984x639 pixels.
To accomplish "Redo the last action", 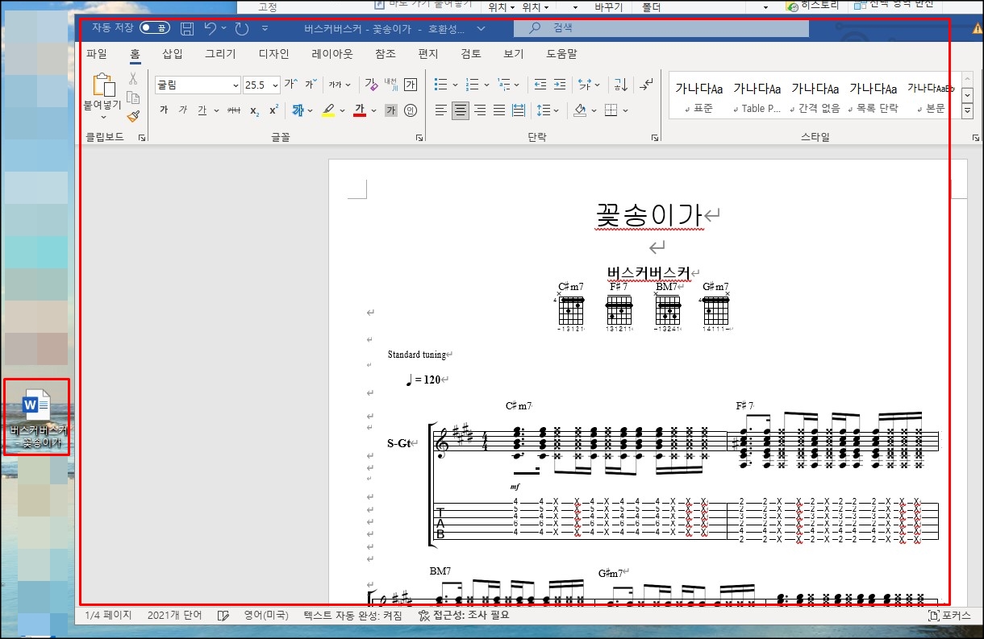I will (242, 29).
